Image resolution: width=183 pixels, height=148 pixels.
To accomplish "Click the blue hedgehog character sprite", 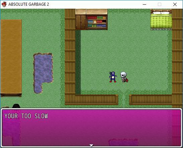I will pos(113,77).
